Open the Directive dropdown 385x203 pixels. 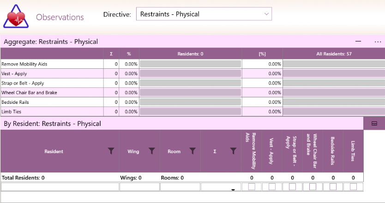(x=204, y=14)
